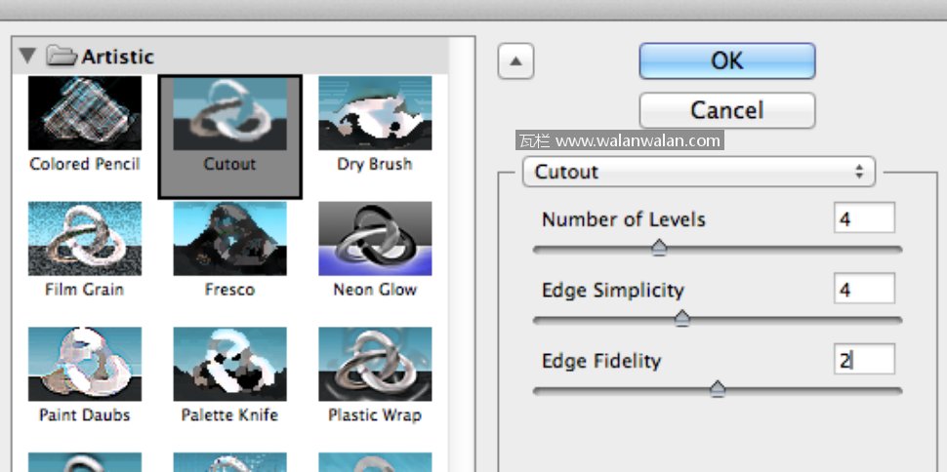Click the Number of Levels slider handle
The image size is (947, 472).
[659, 248]
